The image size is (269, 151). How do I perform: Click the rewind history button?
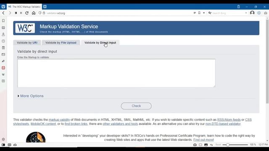(16, 13)
